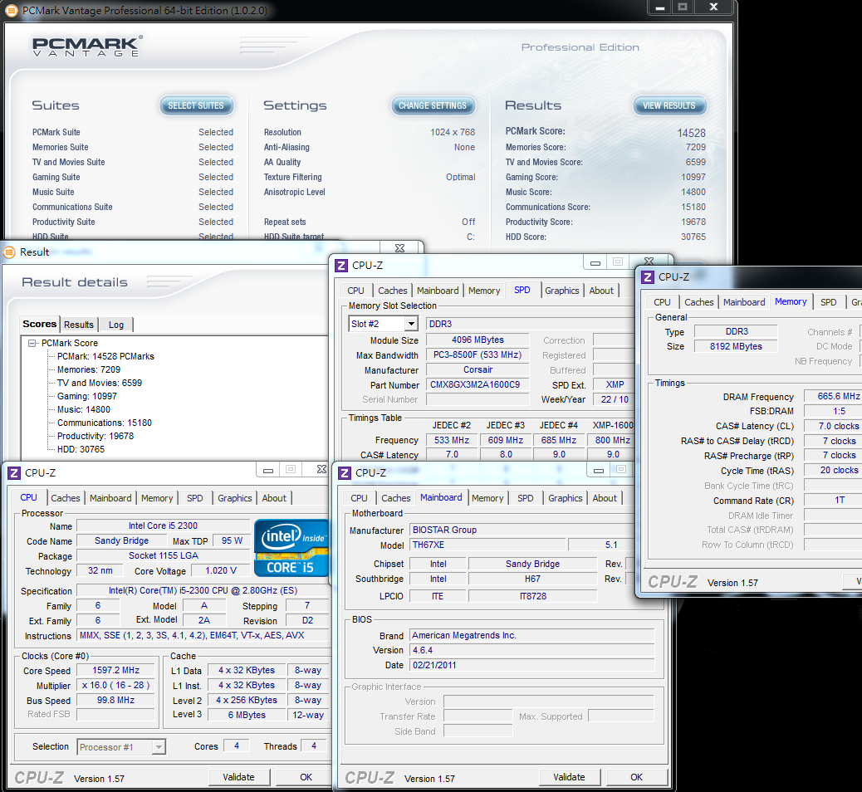This screenshot has height=792, width=862.
Task: Click the orange Result window icon
Action: (9, 252)
